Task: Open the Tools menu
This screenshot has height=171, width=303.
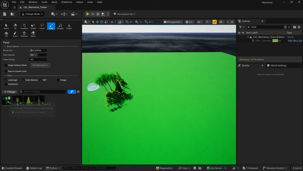Action: (44, 2)
